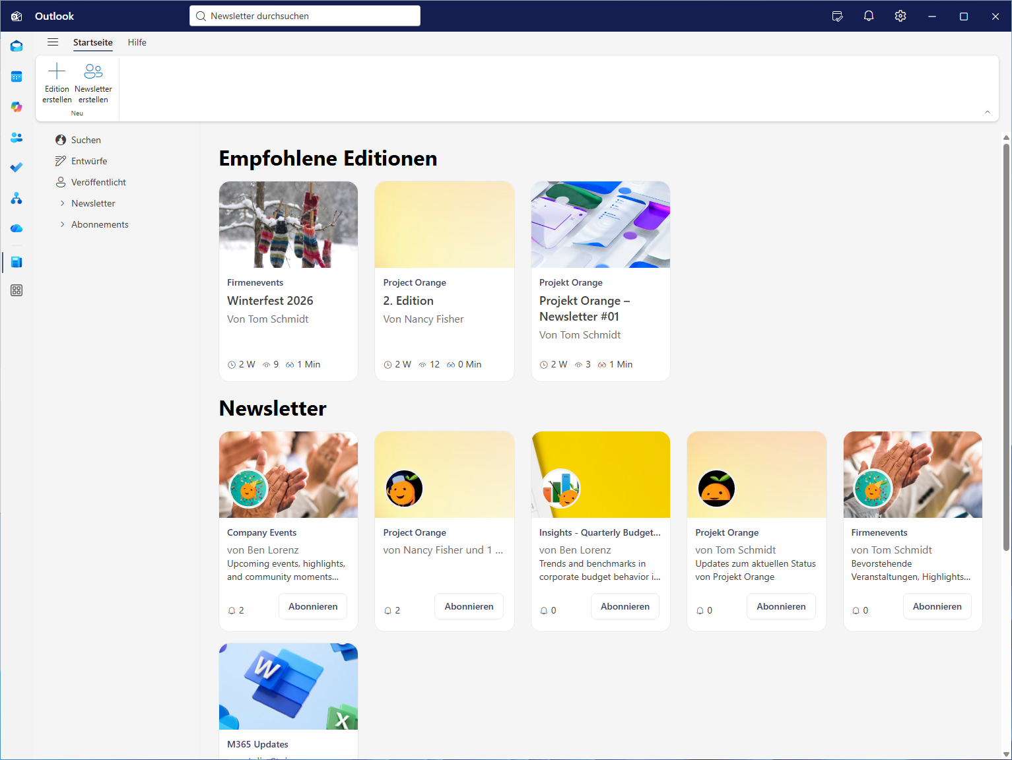This screenshot has height=760, width=1012.
Task: Click the Newsletter erstellen icon
Action: (93, 71)
